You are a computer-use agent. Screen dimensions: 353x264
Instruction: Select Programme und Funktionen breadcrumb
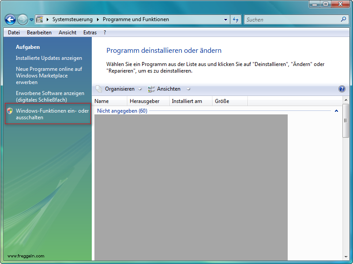136,19
